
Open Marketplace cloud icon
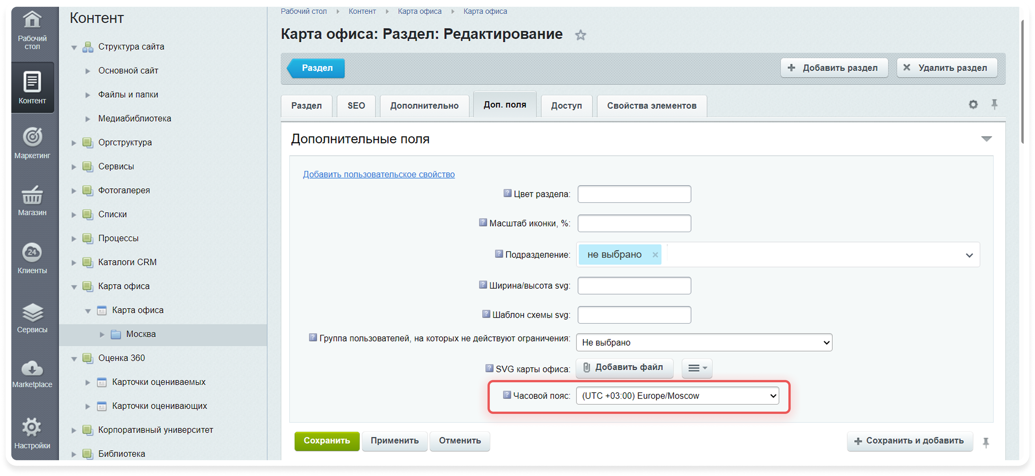point(32,368)
